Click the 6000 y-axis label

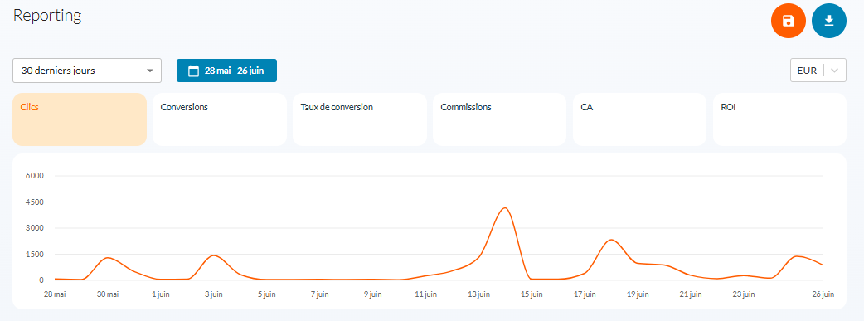pos(34,176)
